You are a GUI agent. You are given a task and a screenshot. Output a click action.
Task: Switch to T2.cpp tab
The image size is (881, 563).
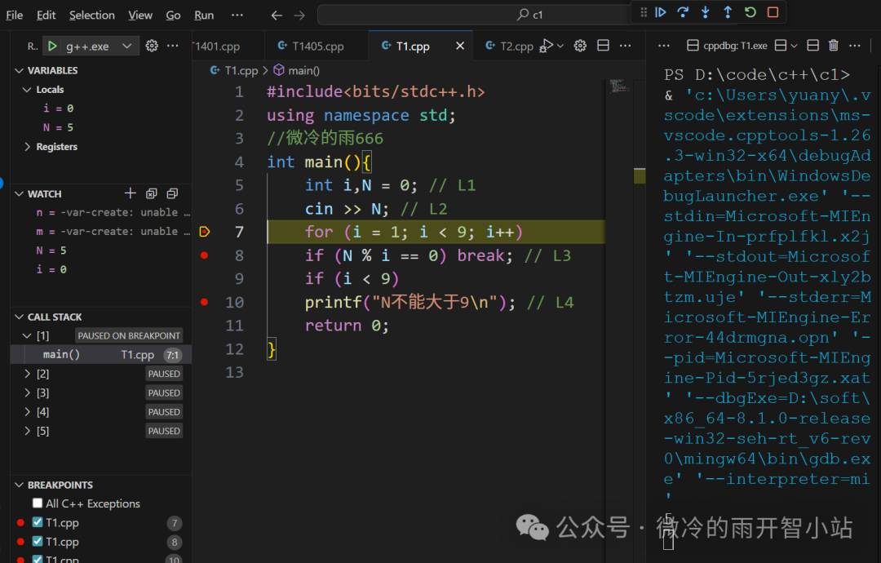point(510,46)
